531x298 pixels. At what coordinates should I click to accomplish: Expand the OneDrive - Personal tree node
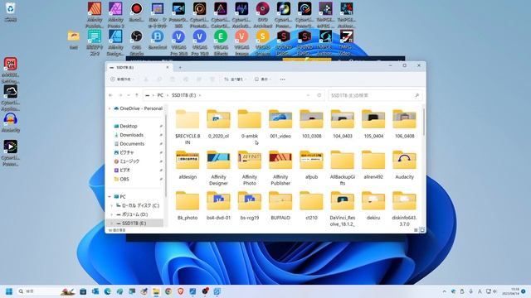(x=110, y=108)
